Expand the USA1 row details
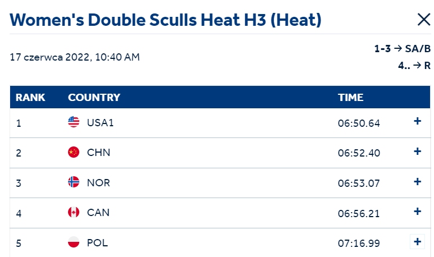The width and height of the screenshot is (434, 257). (417, 121)
